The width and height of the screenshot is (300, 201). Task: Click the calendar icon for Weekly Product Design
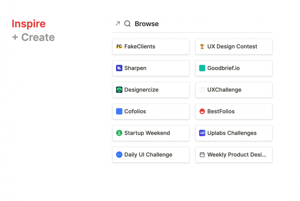[202, 155]
